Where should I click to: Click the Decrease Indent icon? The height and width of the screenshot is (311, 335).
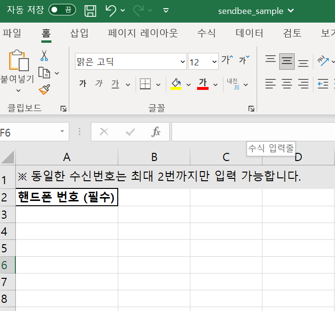pos(323,84)
